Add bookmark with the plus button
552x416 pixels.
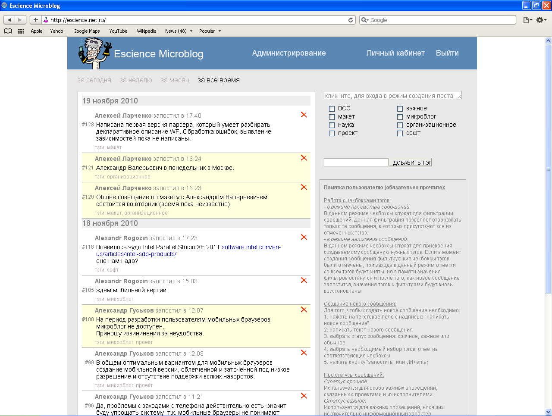pyautogui.click(x=36, y=20)
